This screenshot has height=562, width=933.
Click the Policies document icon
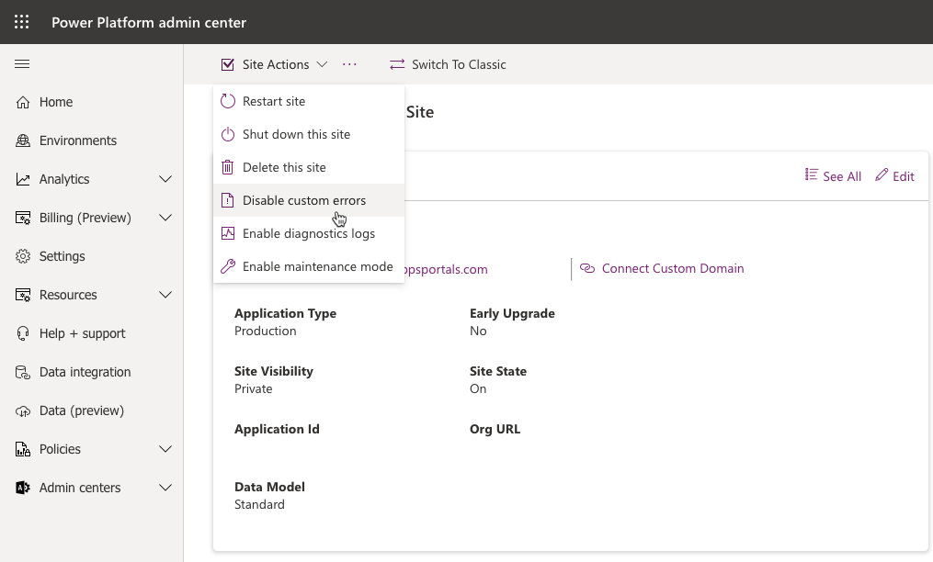pos(23,450)
